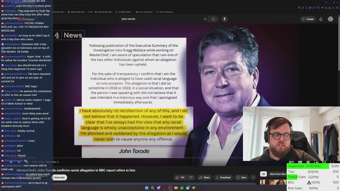The image size is (340, 191).
Task: Share the John Torode video
Action: tap(204, 177)
